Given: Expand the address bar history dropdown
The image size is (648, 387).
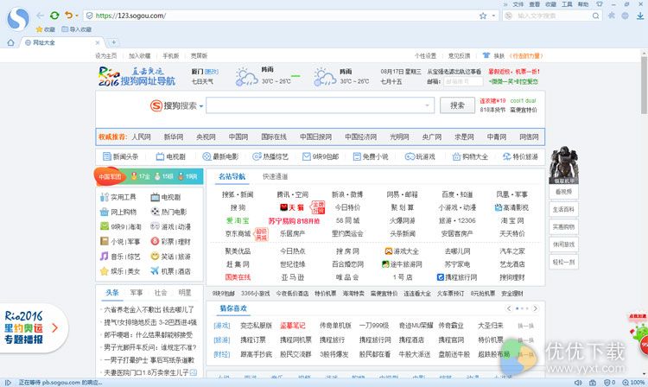Looking at the screenshot, I should 493,16.
